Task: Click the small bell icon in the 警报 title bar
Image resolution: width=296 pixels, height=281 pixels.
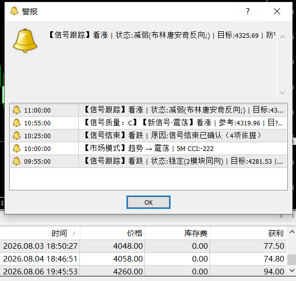Action: coord(14,11)
